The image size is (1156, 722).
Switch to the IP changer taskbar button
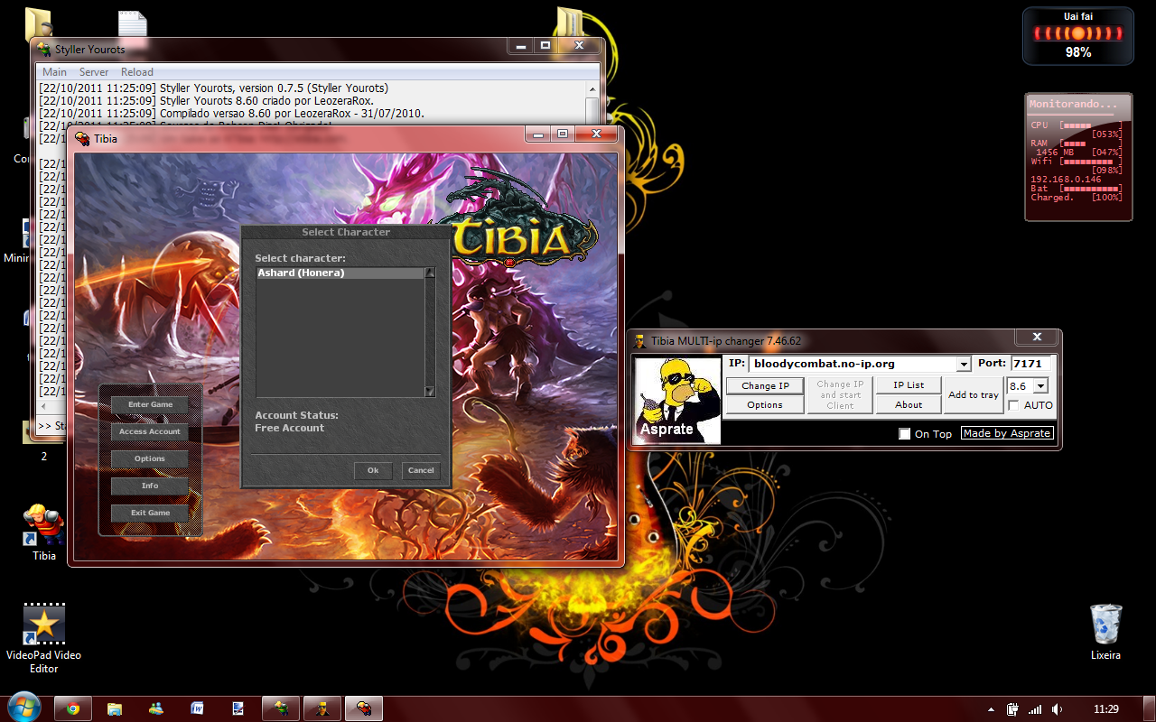pos(322,708)
